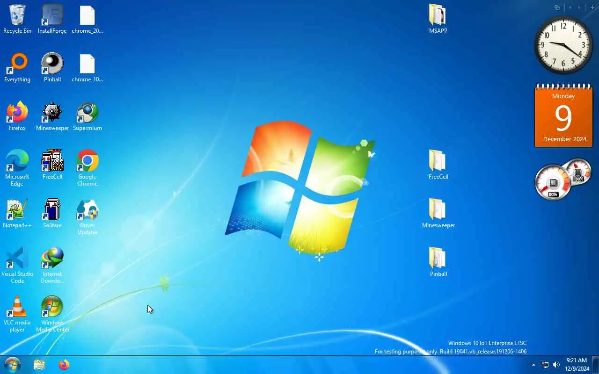Viewport: 599px width, 374px height.
Task: Select the Visual Studio Code shortcut
Action: tap(17, 266)
